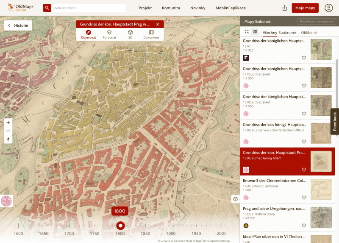Favorite the 1816 Grundriss map with heart

[x=304, y=58]
